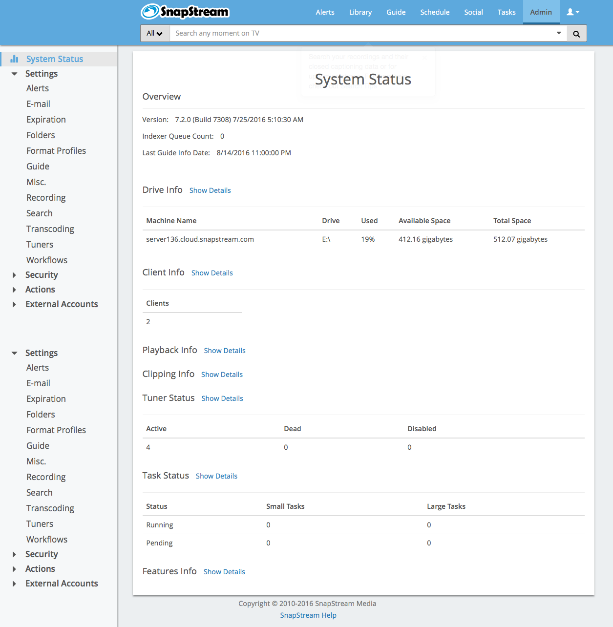Click the 412.16 gigabytes available space value
This screenshot has width=613, height=627.
[x=425, y=239]
